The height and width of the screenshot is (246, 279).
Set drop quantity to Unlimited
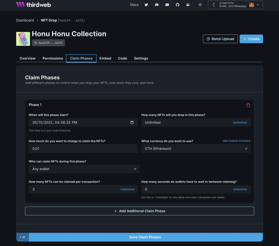[x=240, y=122]
